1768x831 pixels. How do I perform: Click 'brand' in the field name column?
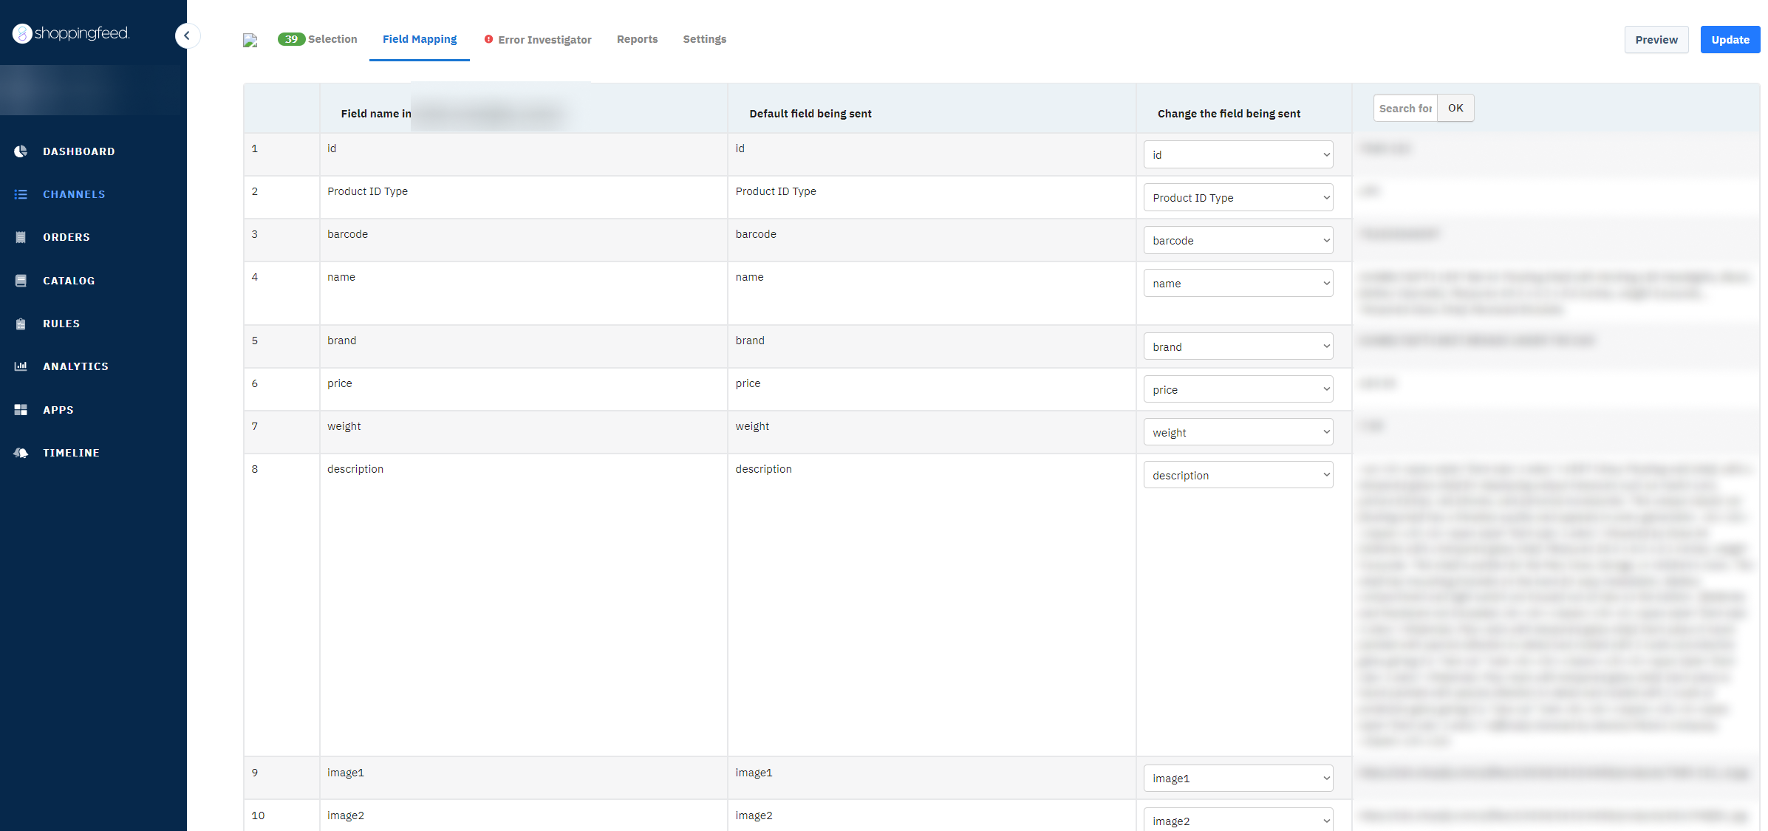click(x=341, y=341)
